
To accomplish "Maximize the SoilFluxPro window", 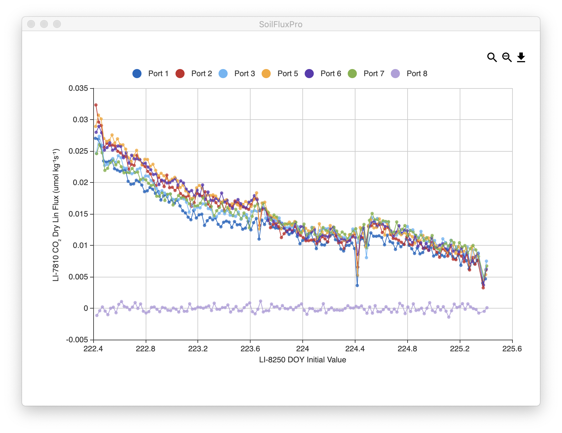I will click(x=57, y=24).
